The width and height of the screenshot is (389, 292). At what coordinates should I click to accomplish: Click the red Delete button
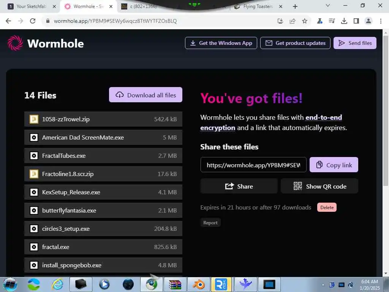click(x=327, y=207)
